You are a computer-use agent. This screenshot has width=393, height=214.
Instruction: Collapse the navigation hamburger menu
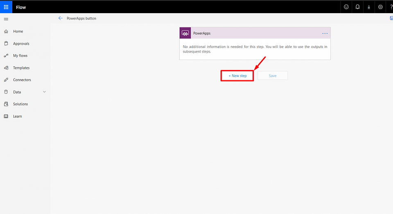[6, 19]
